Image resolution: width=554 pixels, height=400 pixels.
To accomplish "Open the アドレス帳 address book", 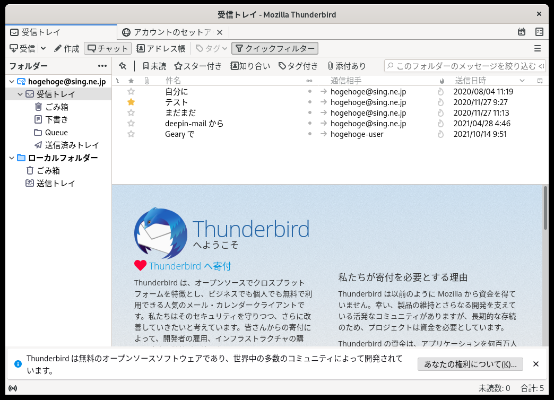I will click(x=161, y=48).
